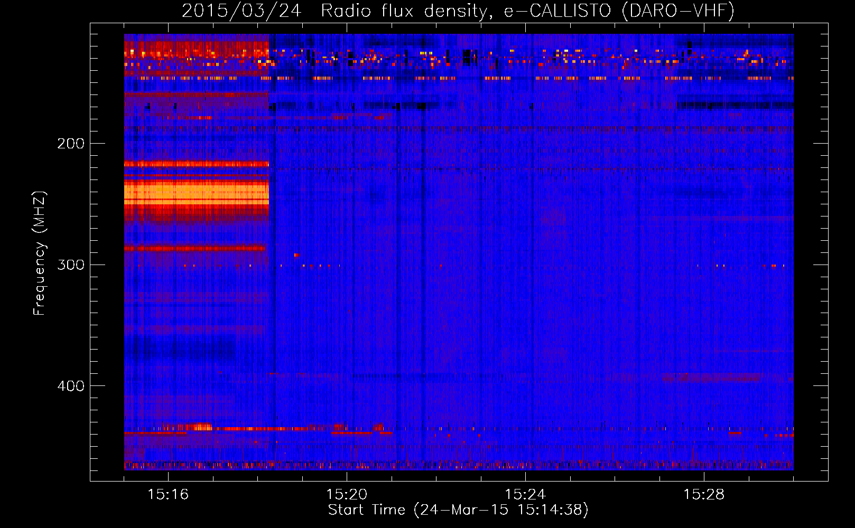Screen dimensions: 855x528
Task: Click the 15:28 time tick label
Action: click(704, 495)
